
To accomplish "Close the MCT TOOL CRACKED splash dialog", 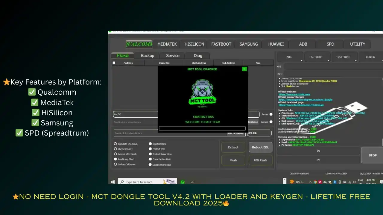I will (x=244, y=69).
